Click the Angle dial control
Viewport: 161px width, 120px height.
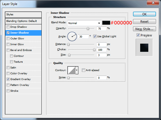click(72, 36)
